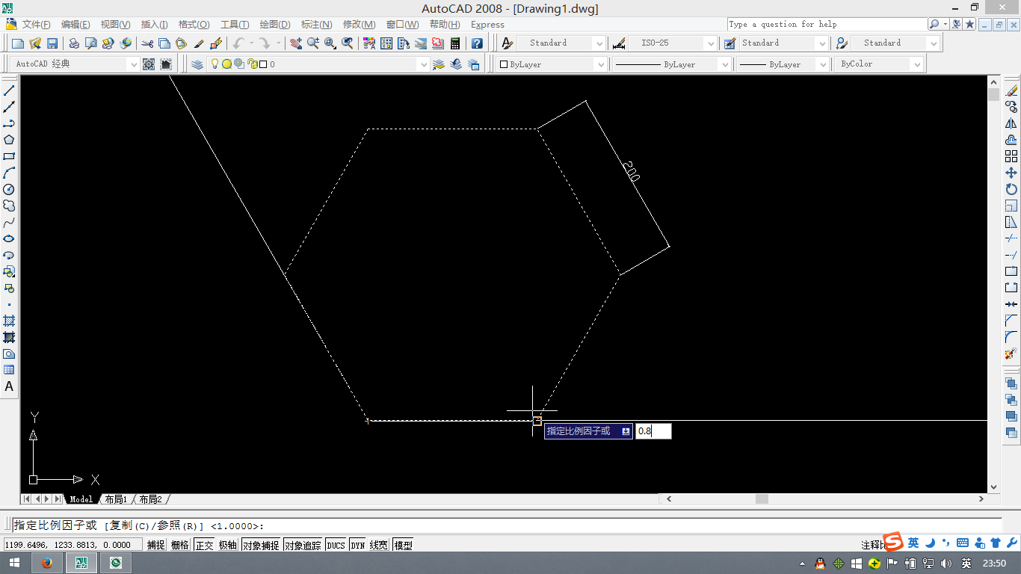1021x574 pixels.
Task: Open the QuickCalc calculator
Action: 455,43
